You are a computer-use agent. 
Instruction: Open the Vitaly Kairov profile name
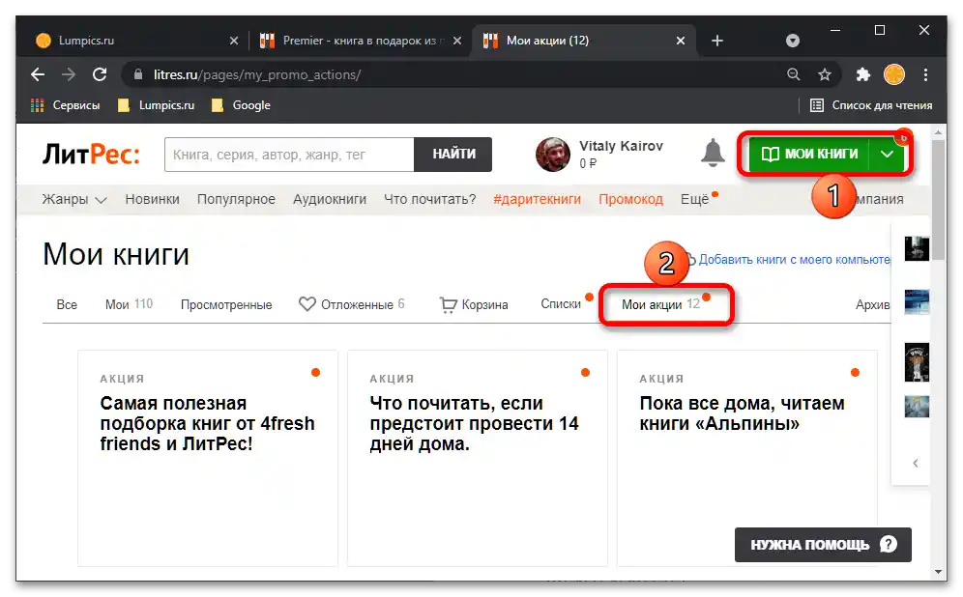click(621, 146)
